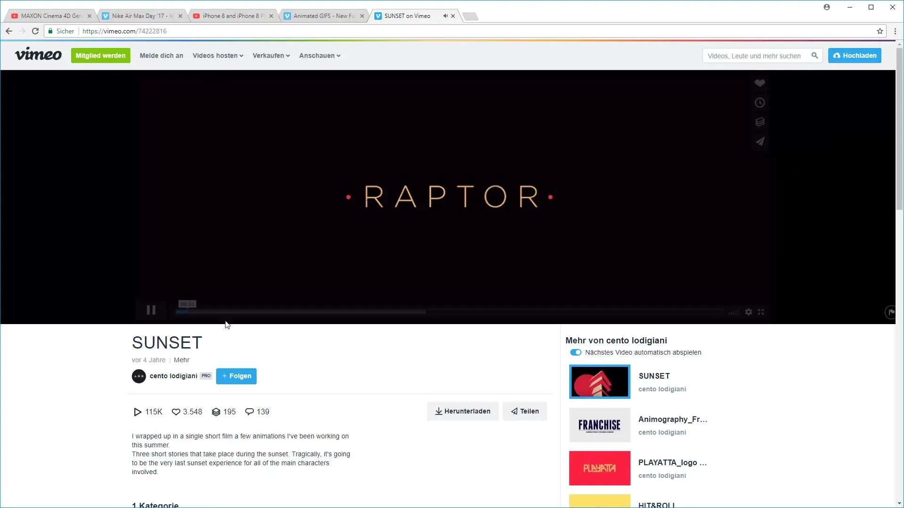
Task: Open cento lodigiani profile name link
Action: pos(173,376)
